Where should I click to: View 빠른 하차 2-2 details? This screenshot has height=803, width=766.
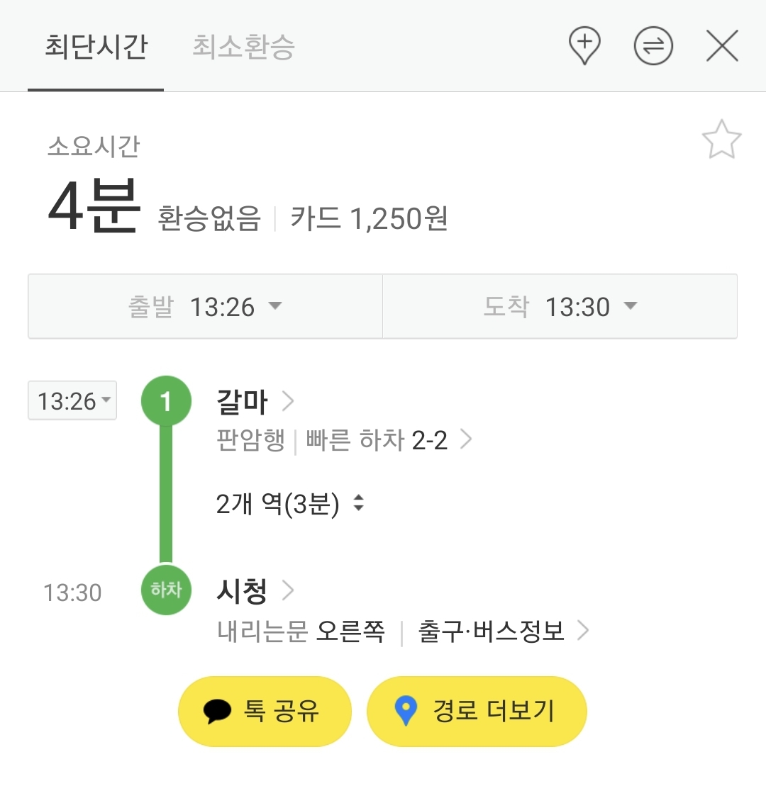(387, 440)
